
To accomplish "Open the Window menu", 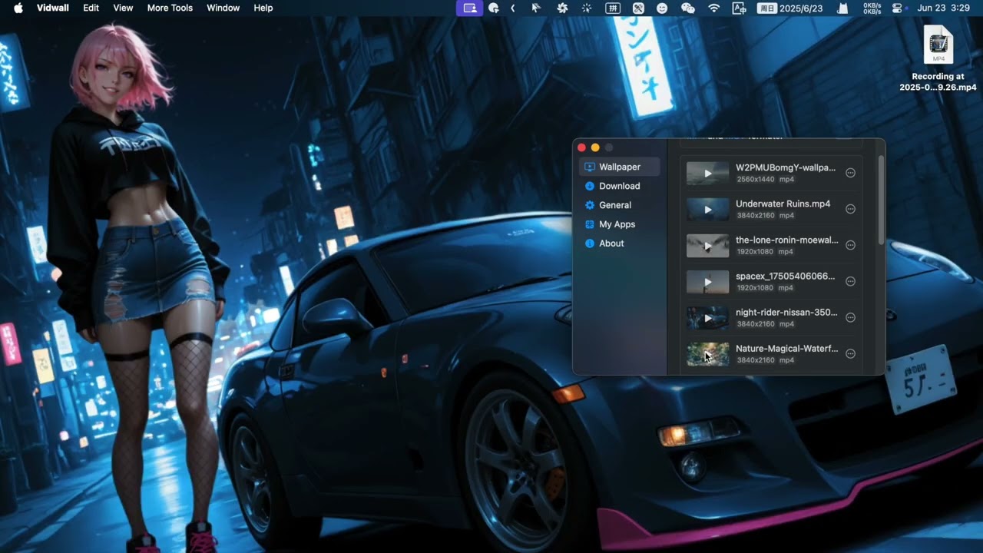I will point(223,8).
